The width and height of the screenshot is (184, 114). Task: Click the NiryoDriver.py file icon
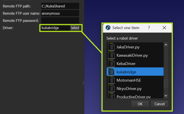click(x=111, y=88)
